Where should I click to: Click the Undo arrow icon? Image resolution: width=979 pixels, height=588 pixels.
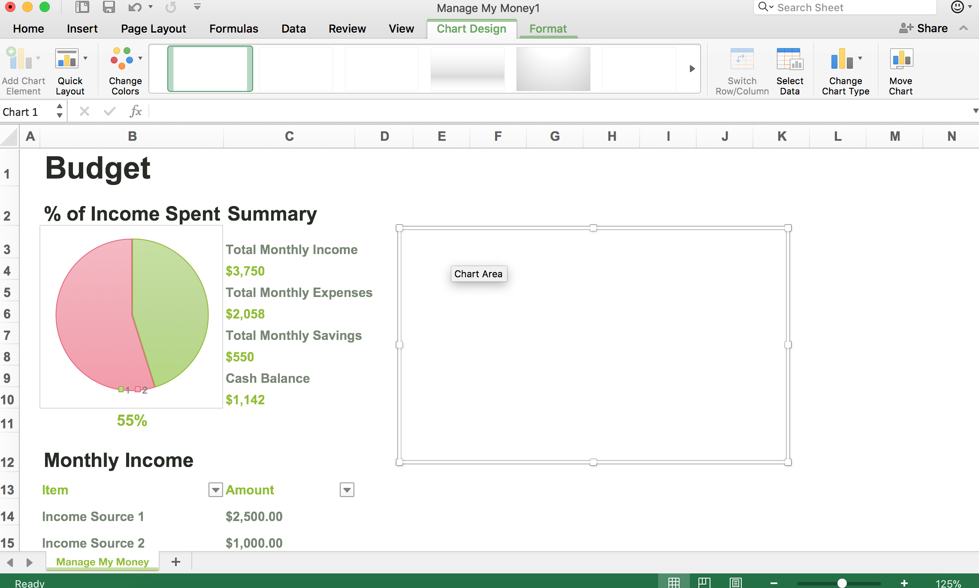[x=135, y=7]
